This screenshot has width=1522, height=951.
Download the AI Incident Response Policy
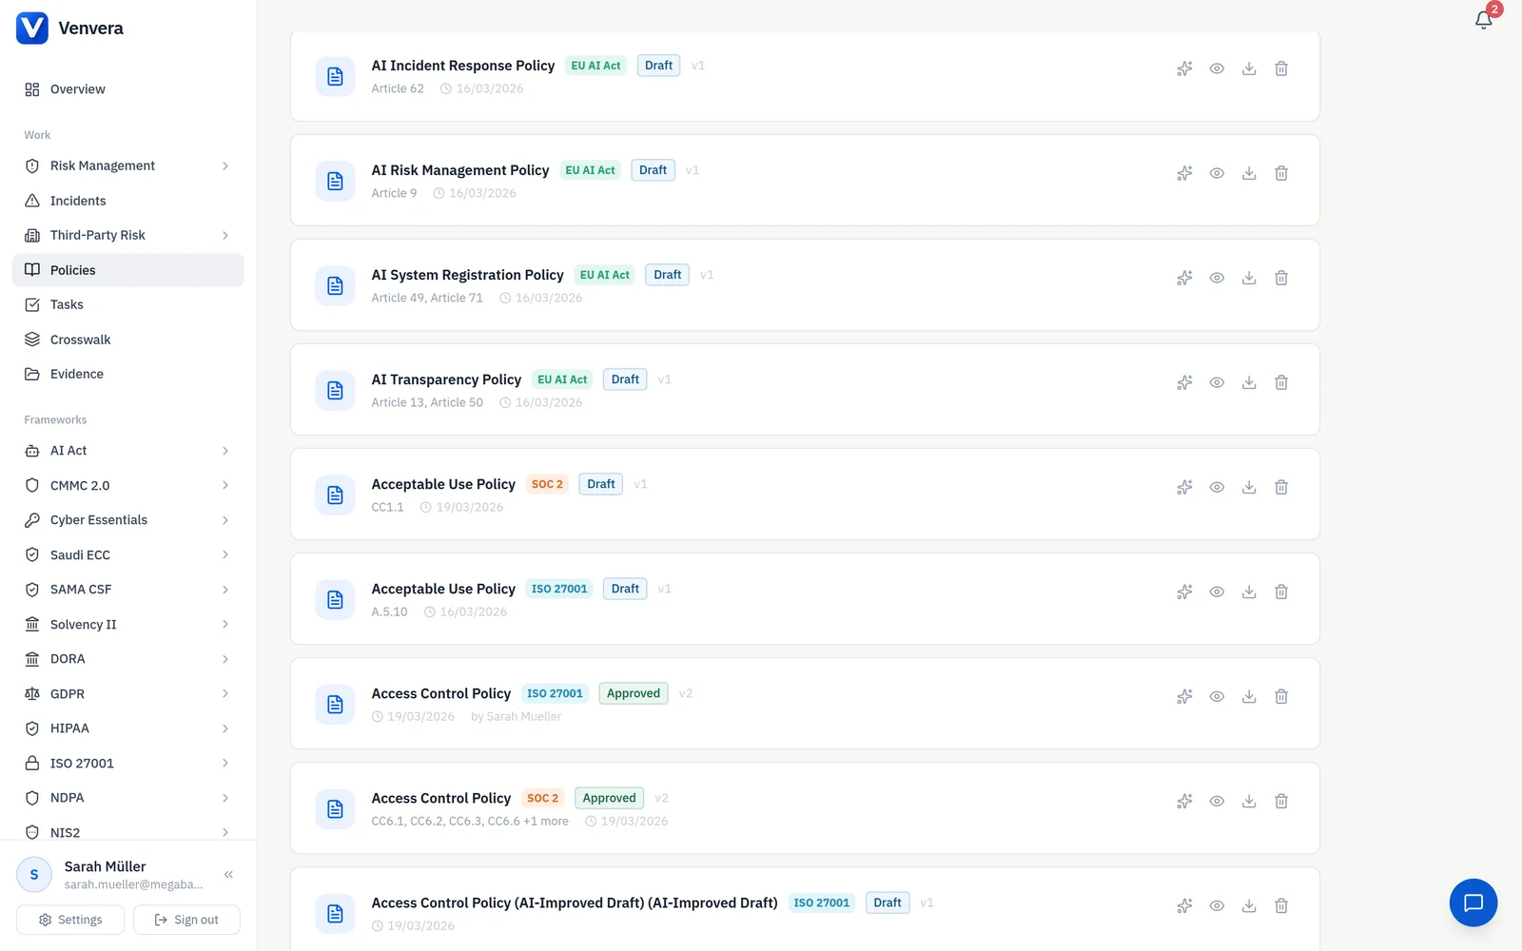pos(1249,68)
